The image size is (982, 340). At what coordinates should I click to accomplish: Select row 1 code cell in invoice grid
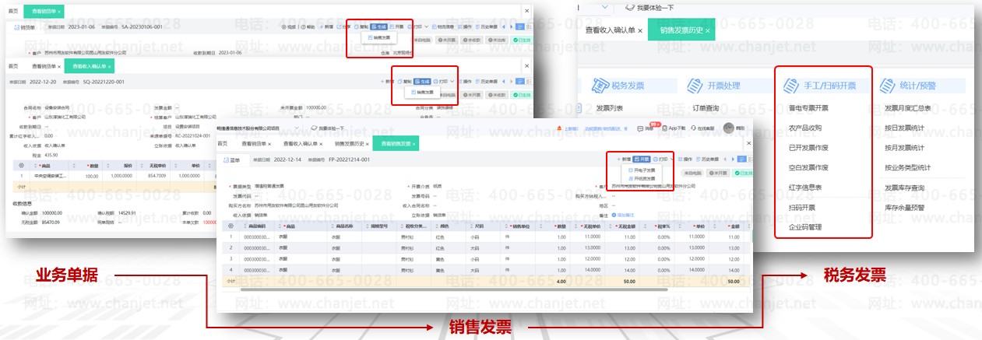pos(256,237)
